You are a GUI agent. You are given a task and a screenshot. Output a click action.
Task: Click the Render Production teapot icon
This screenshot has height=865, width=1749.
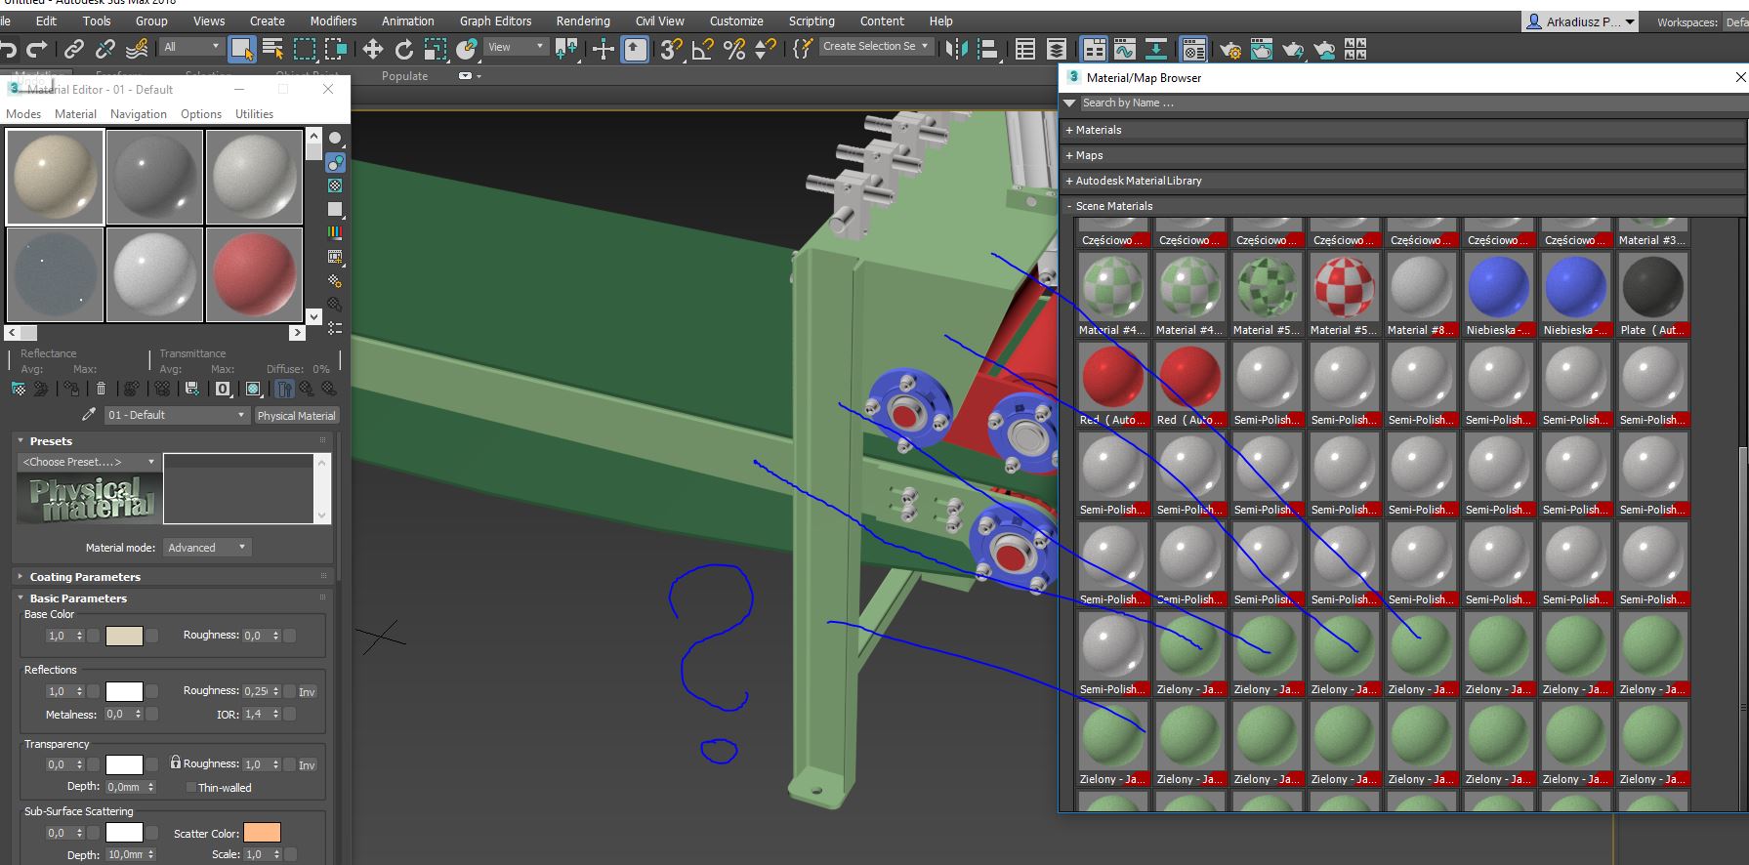(x=1293, y=49)
